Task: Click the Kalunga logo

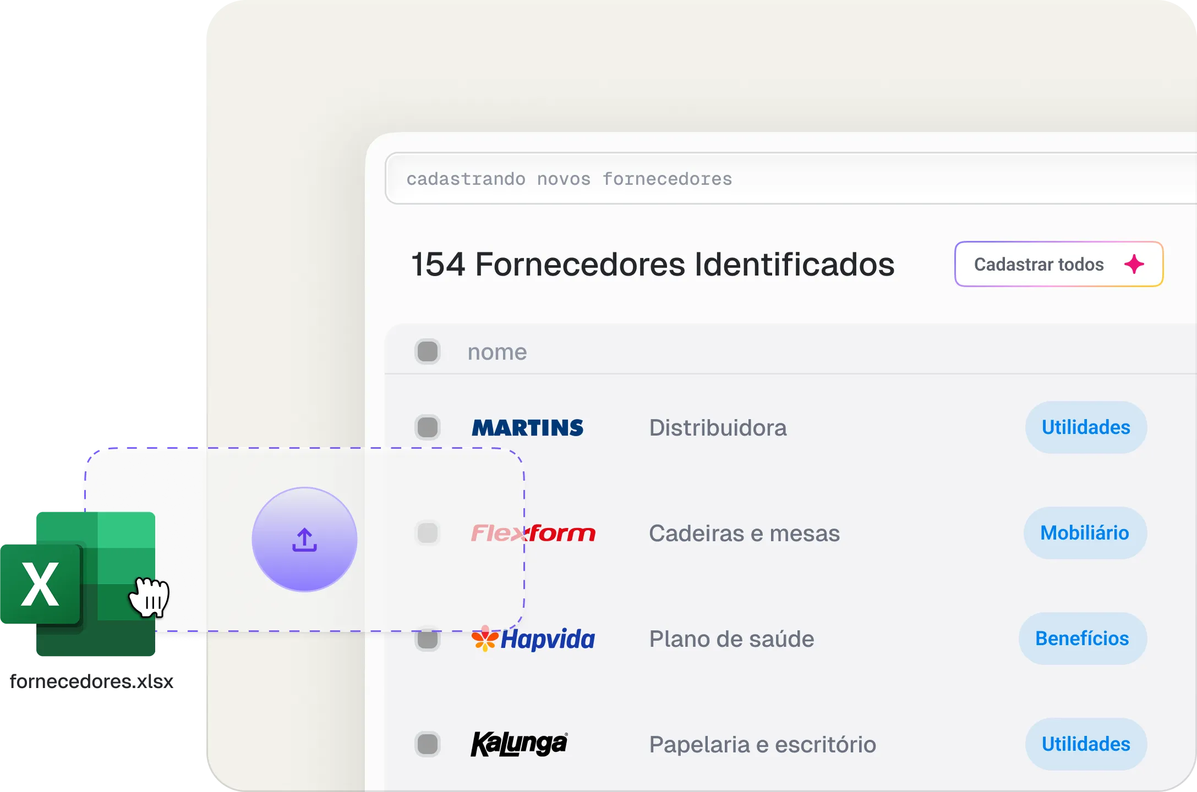Action: [x=519, y=744]
